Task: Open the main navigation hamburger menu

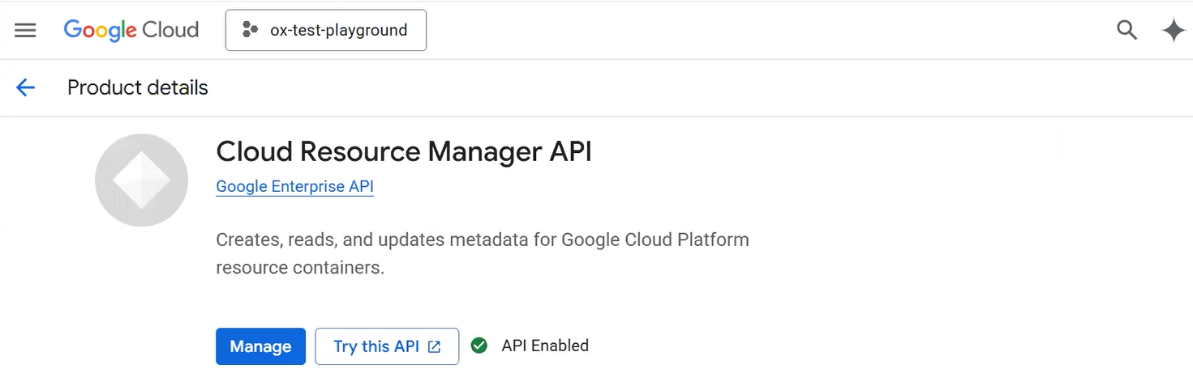Action: click(25, 31)
